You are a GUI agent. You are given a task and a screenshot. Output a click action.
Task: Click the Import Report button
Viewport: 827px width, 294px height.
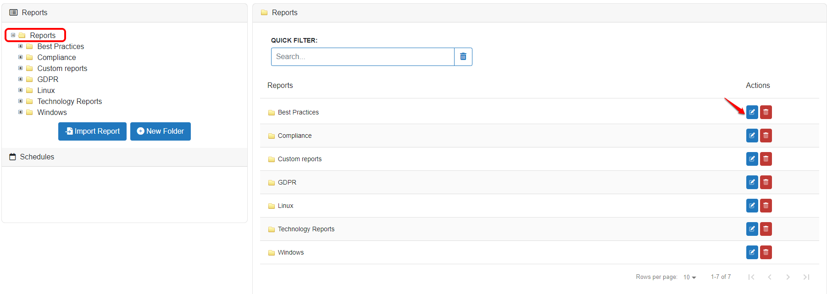click(x=92, y=131)
